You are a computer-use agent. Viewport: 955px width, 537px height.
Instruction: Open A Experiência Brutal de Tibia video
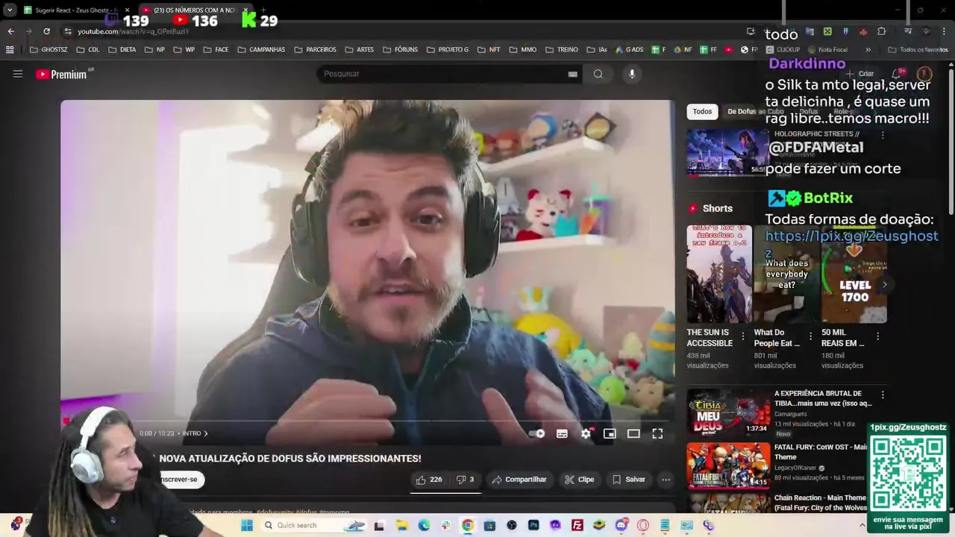click(x=728, y=412)
